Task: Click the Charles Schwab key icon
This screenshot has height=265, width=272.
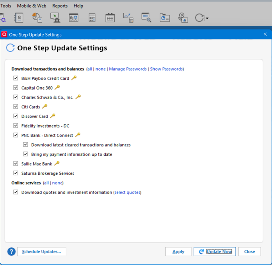Action: [x=78, y=97]
